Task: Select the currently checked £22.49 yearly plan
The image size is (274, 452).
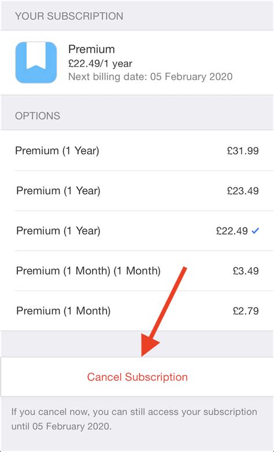Action: click(x=137, y=231)
